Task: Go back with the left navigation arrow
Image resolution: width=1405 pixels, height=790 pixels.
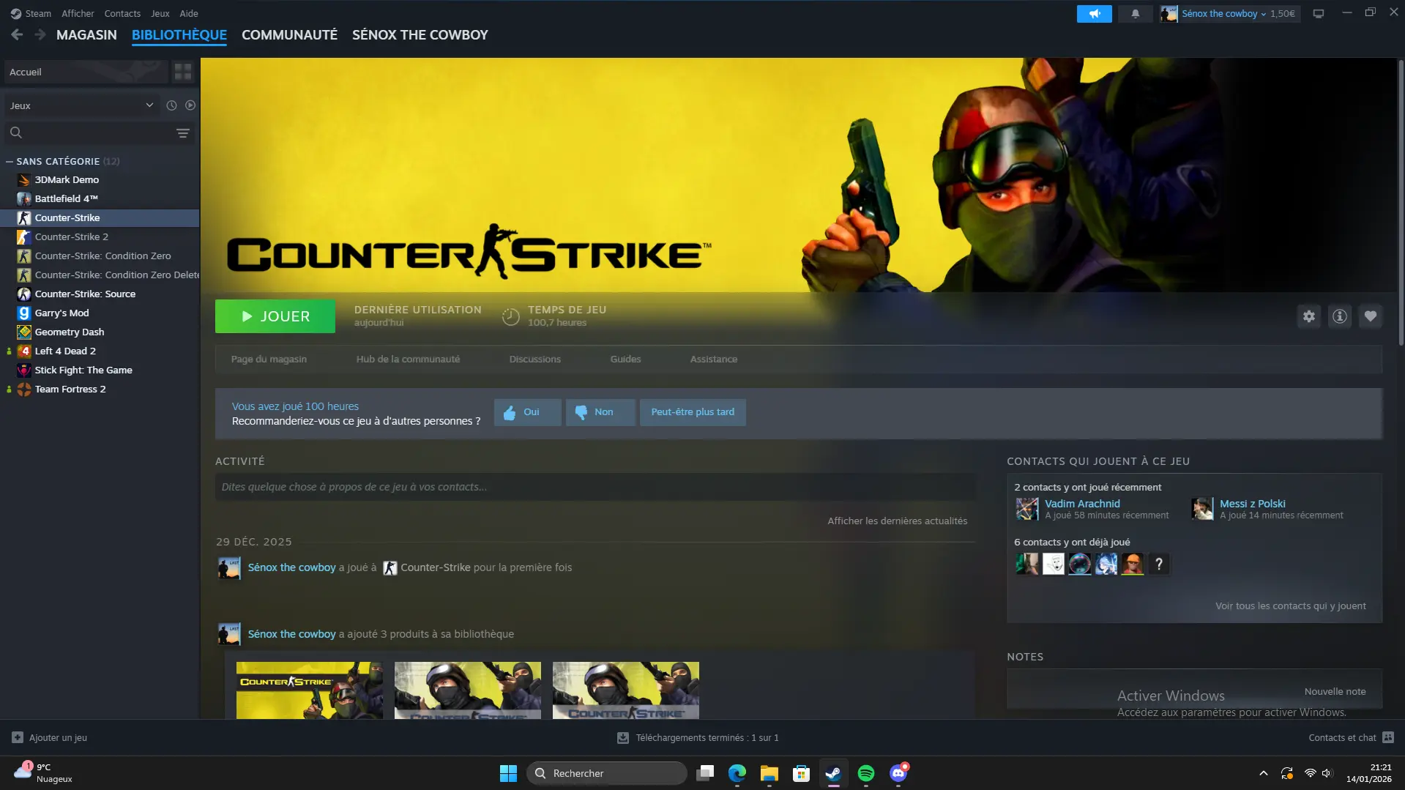Action: 17,34
